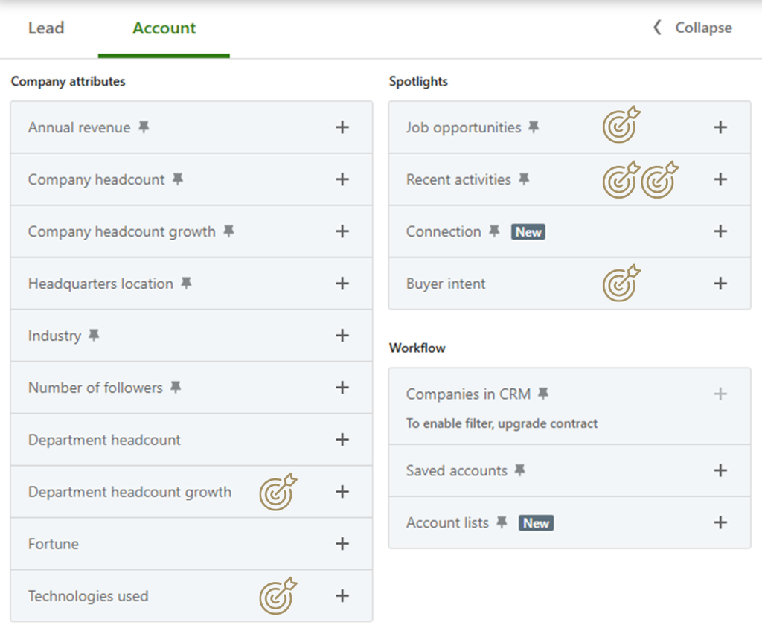Click target icon on Buyer intent
The height and width of the screenshot is (634, 762).
621,284
